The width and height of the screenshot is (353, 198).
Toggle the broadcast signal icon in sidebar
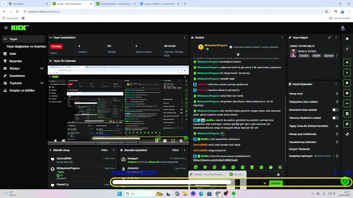[347, 103]
